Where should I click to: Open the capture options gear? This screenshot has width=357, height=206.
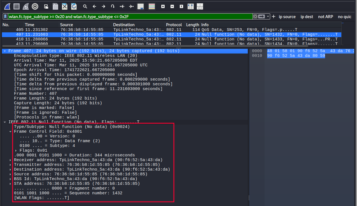[x=35, y=6]
